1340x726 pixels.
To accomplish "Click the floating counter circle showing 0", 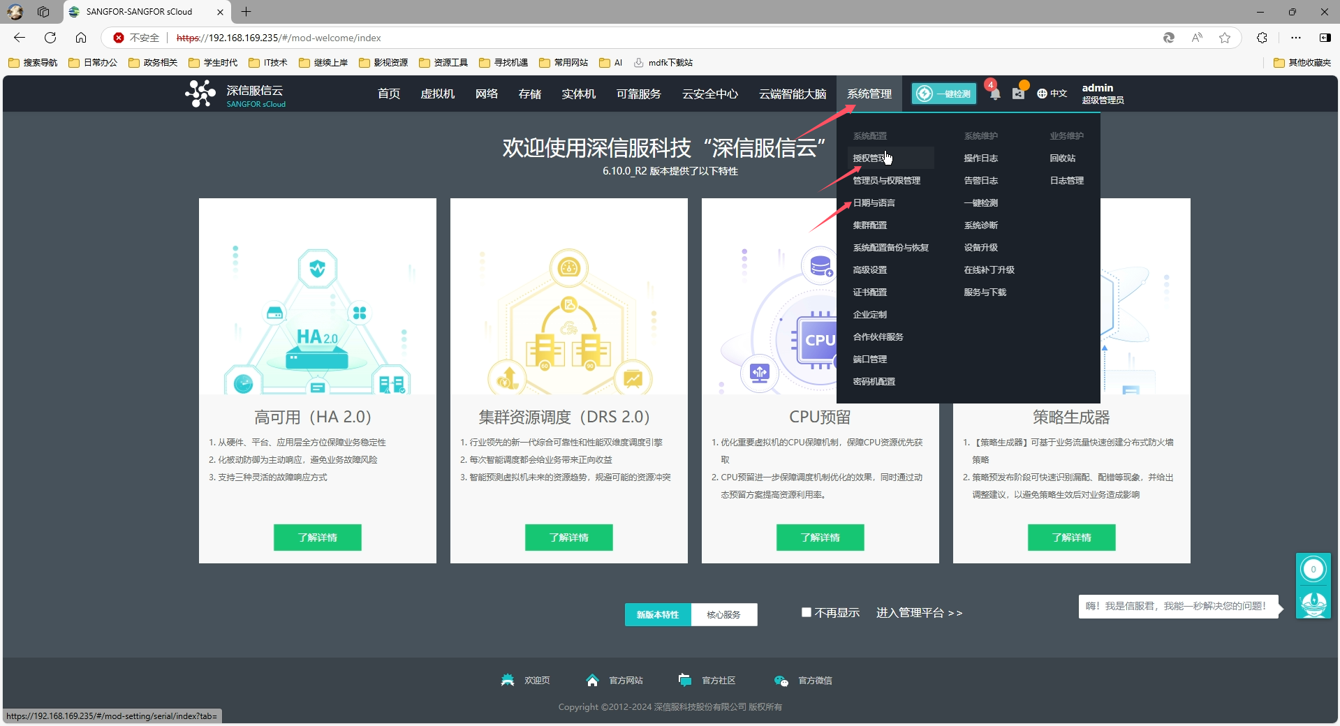I will tap(1313, 569).
